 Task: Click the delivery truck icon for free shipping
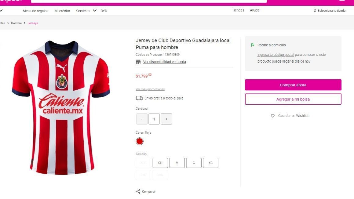pos(139,98)
